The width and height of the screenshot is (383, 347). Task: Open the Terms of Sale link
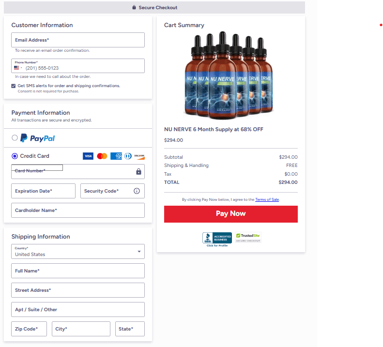pos(267,199)
